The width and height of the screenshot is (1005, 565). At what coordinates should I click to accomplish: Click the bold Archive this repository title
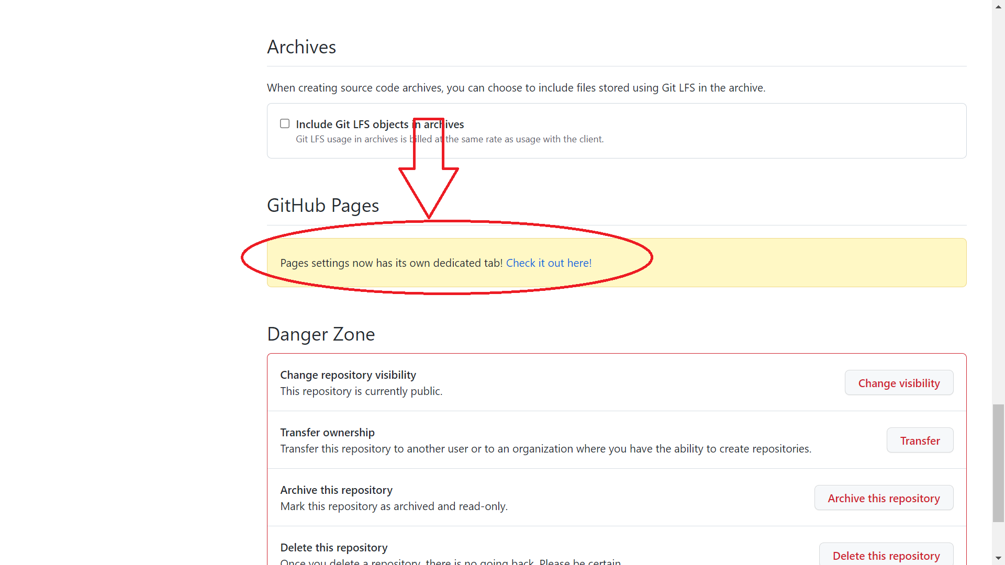[x=336, y=490]
